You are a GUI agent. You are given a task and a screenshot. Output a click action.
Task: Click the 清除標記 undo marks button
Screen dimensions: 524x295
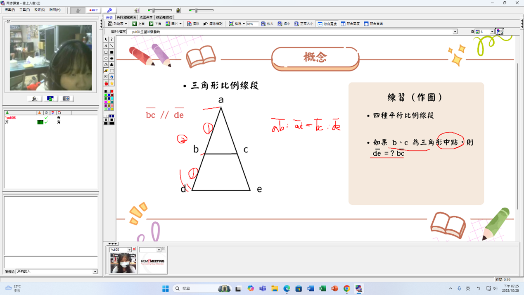213,24
